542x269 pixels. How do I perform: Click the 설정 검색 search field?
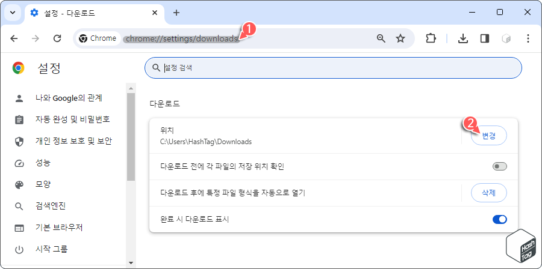pos(333,68)
